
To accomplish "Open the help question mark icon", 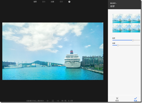I will 69,2.
